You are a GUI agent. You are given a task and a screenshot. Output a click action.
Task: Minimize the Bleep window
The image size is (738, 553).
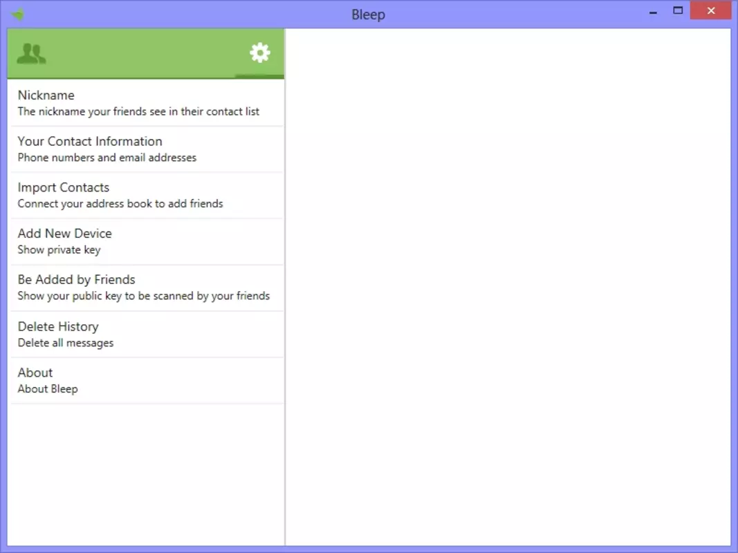point(653,11)
